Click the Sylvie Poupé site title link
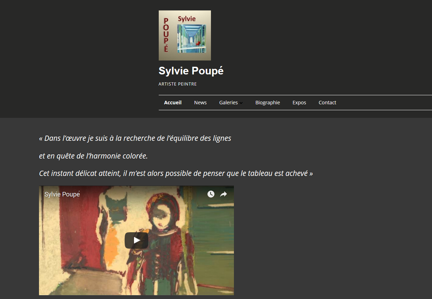The height and width of the screenshot is (299, 432). [191, 71]
